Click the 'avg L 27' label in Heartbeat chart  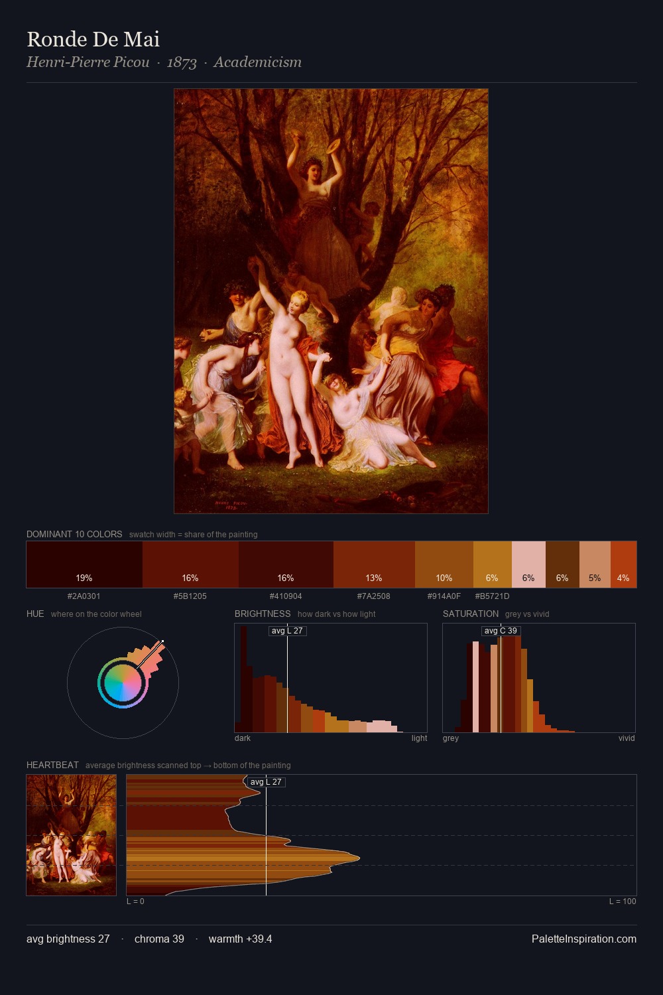pyautogui.click(x=266, y=782)
